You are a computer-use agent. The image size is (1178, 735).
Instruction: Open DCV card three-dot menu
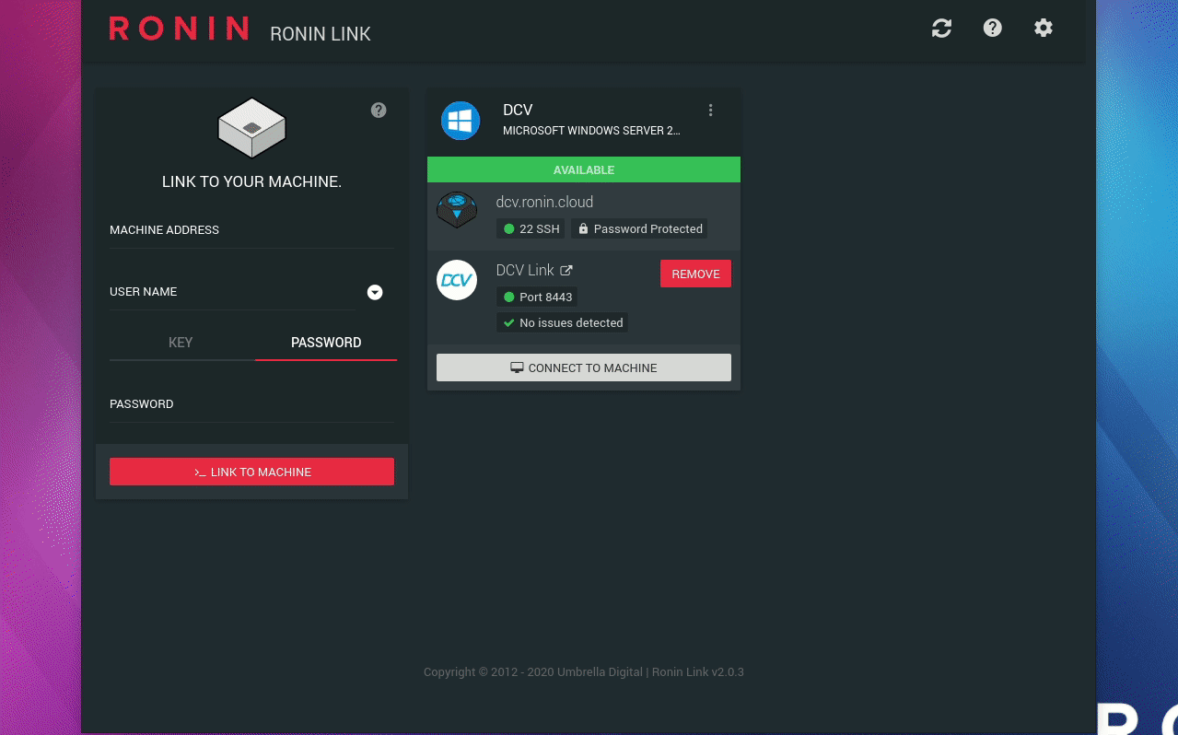tap(710, 111)
